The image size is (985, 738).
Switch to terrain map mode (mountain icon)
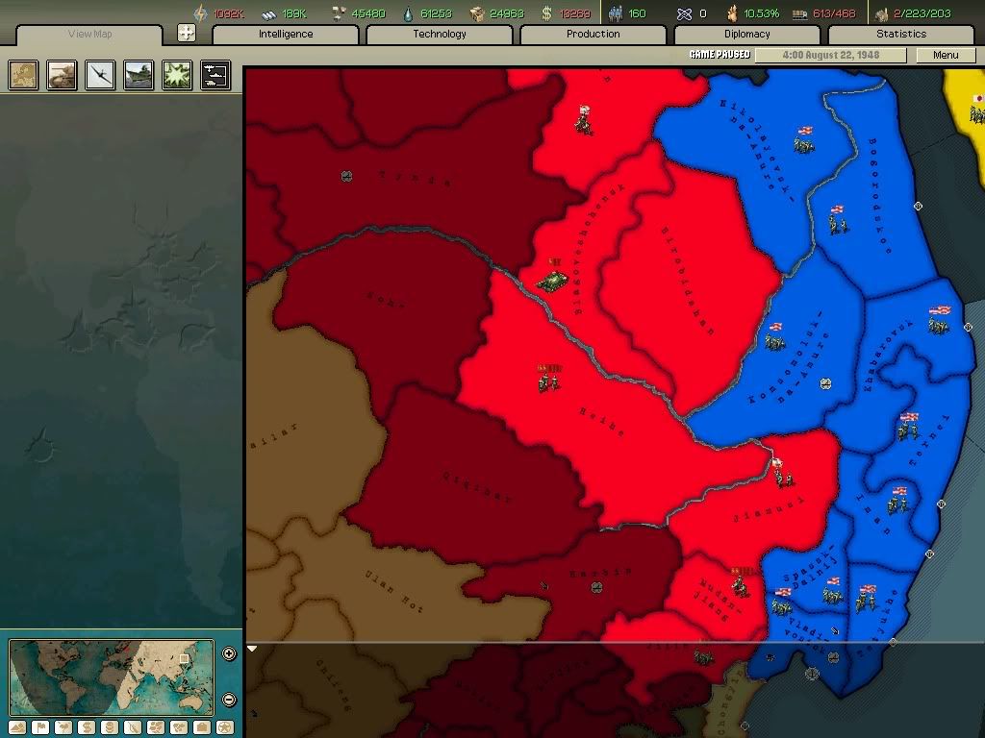click(17, 728)
